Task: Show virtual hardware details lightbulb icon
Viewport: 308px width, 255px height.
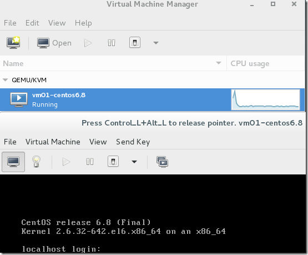Action: tap(36, 162)
